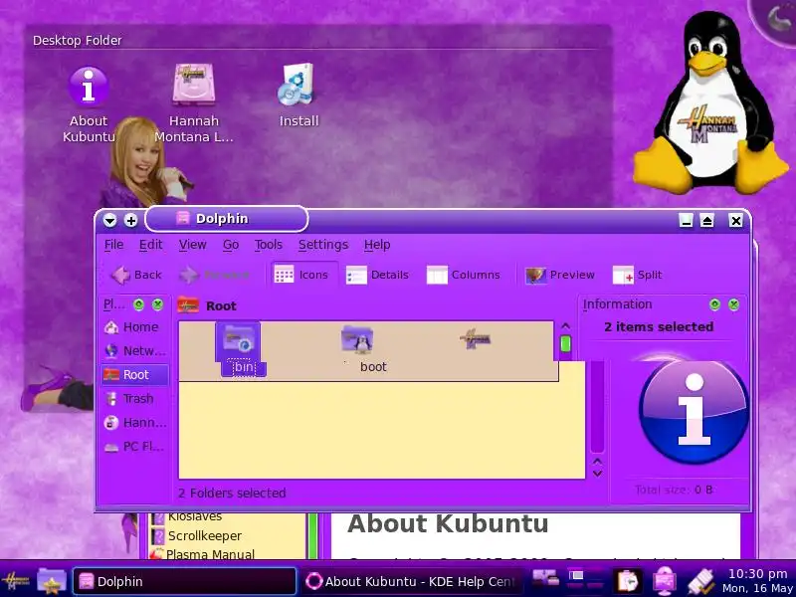Toggle the Preview option
The height and width of the screenshot is (597, 796).
[560, 275]
